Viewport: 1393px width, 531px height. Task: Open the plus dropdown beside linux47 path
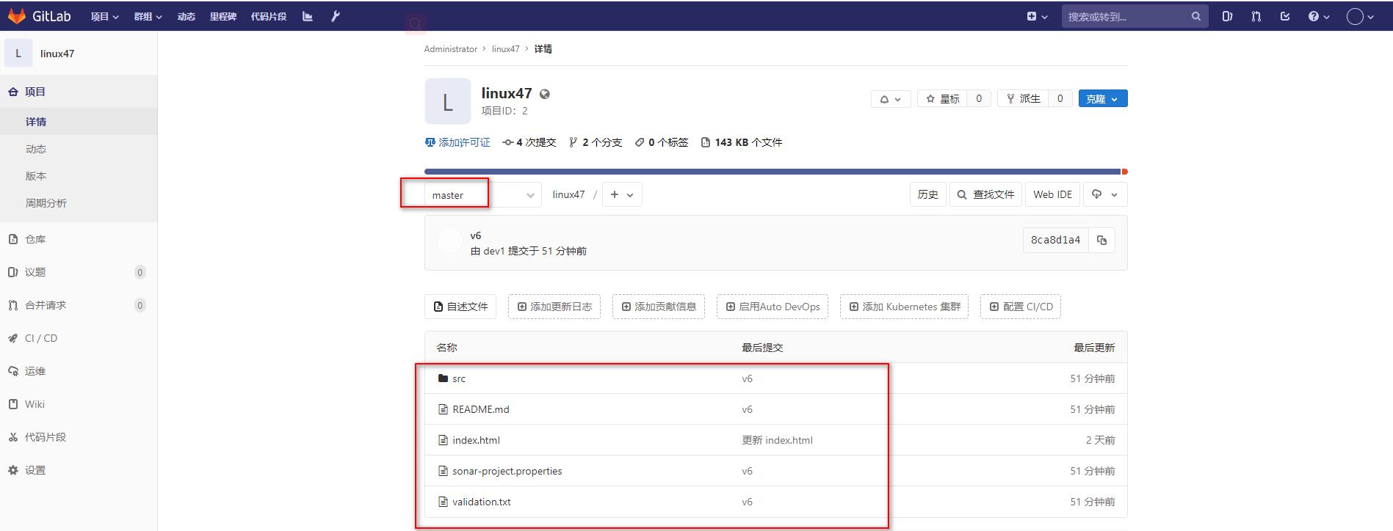pos(622,194)
